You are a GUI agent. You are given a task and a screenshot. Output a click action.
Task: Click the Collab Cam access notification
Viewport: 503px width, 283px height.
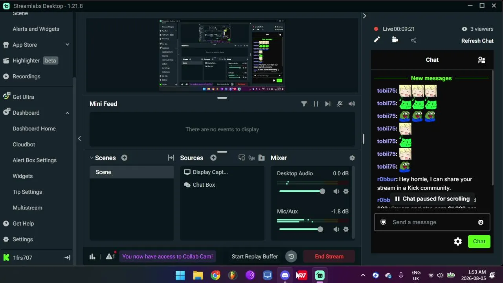coord(167,257)
